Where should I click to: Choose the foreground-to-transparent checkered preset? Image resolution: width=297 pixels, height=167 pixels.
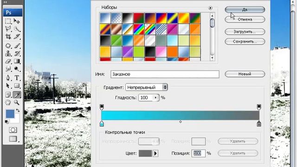pos(116,18)
